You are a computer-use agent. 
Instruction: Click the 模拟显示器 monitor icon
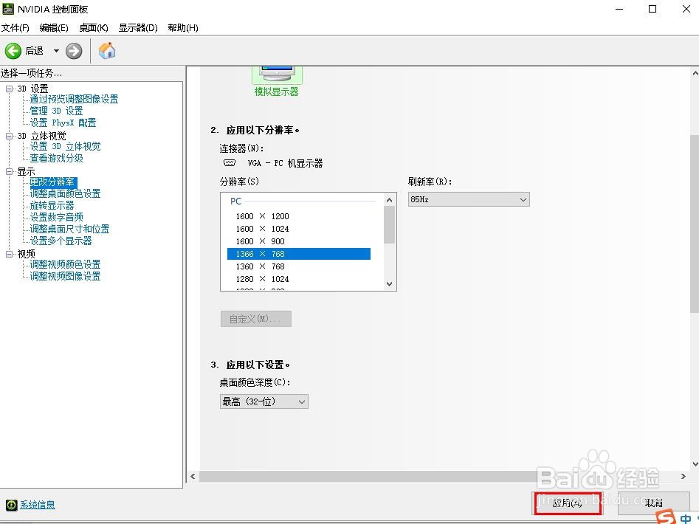(x=276, y=72)
